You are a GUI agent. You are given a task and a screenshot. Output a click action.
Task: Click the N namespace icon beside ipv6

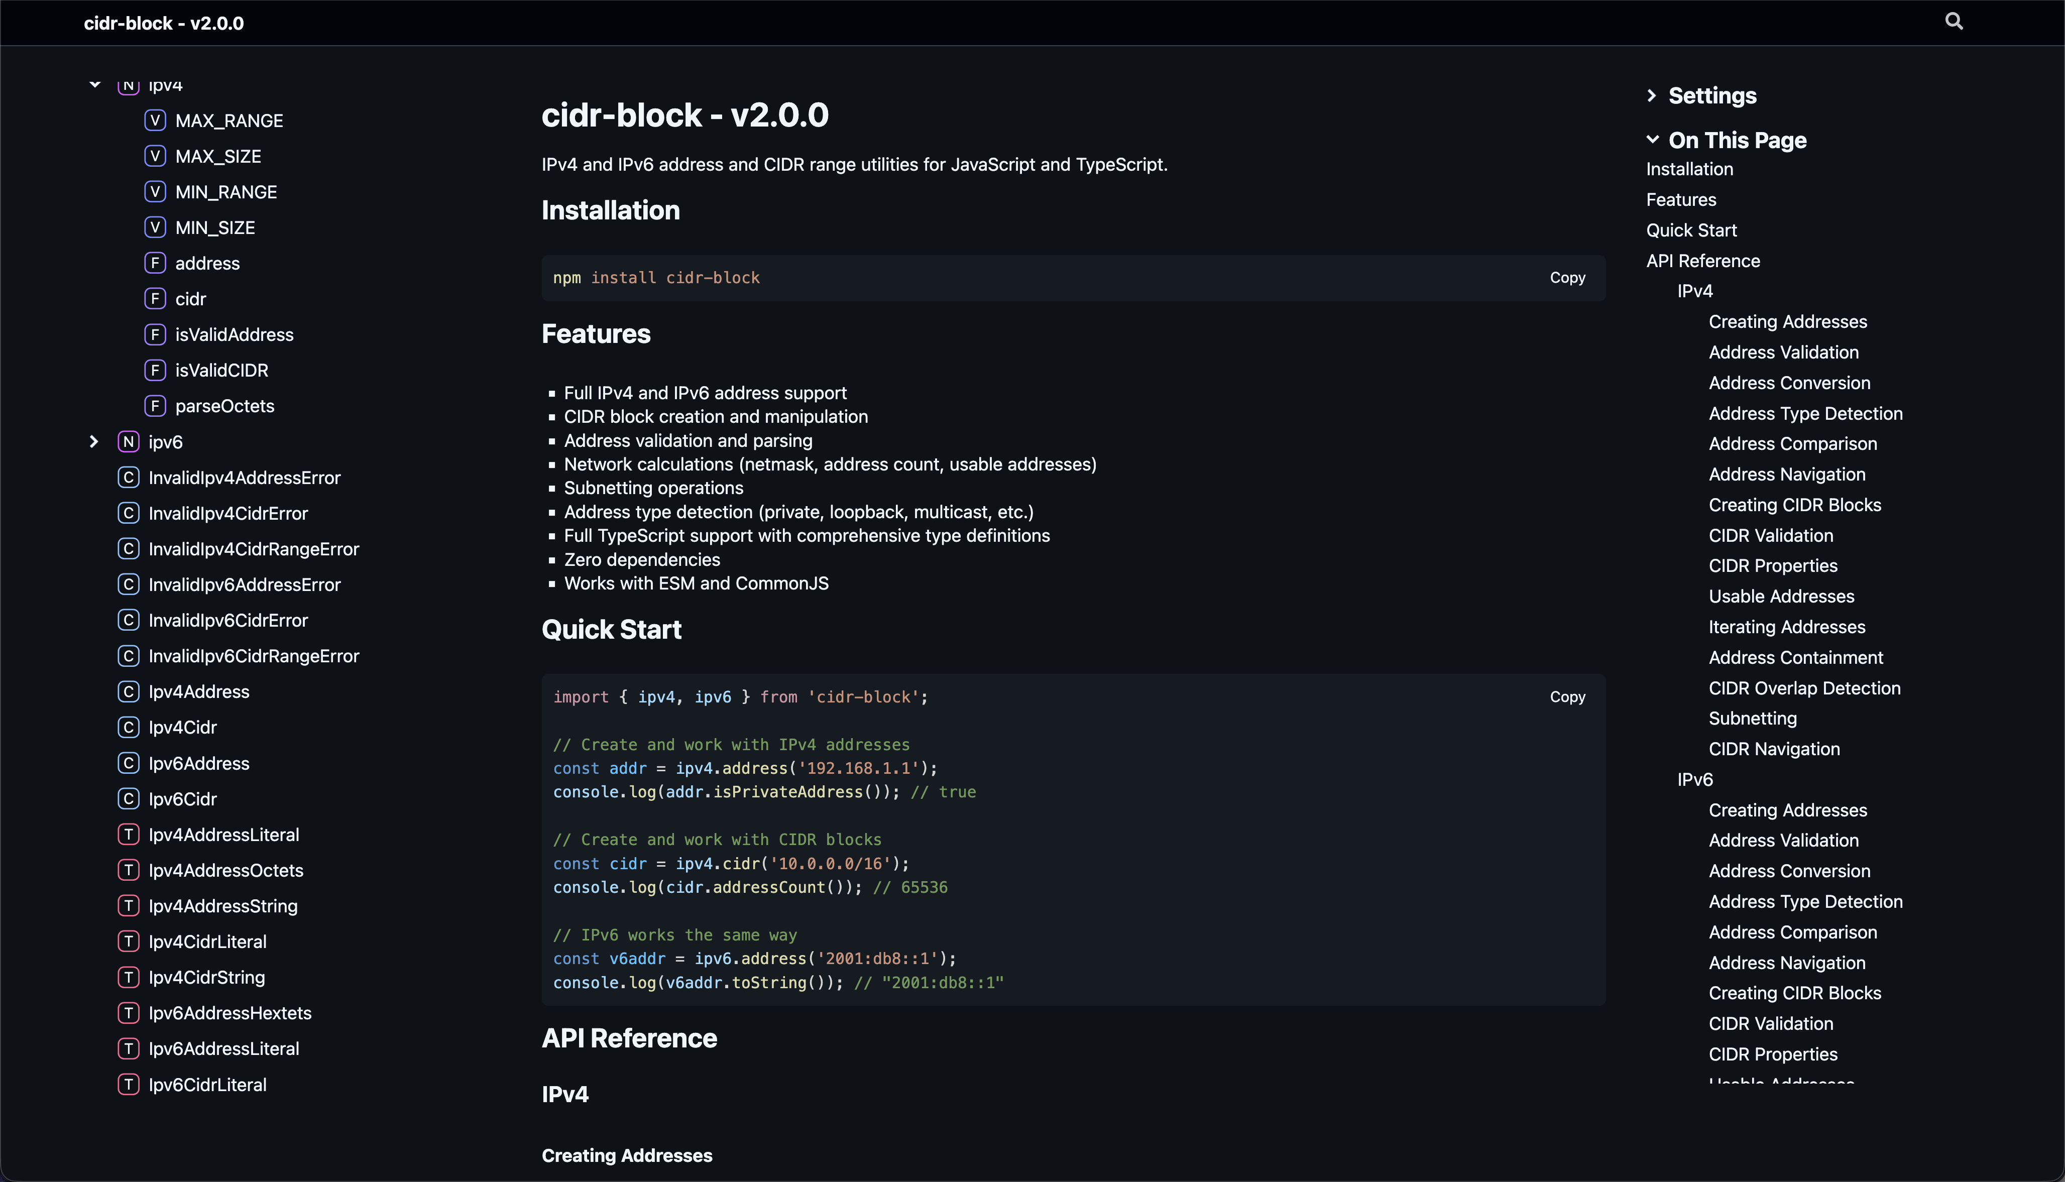tap(128, 442)
